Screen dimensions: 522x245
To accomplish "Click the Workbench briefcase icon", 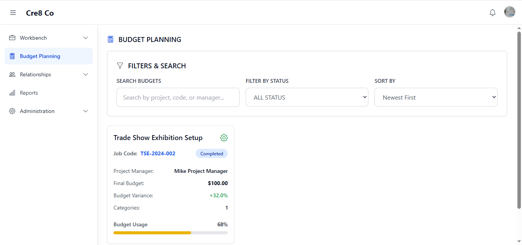I will [12, 38].
